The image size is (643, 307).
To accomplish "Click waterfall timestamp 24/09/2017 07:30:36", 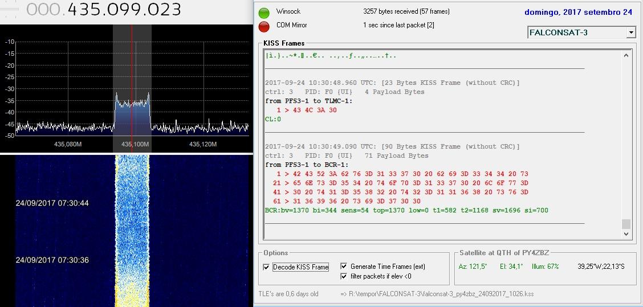I will [x=52, y=260].
